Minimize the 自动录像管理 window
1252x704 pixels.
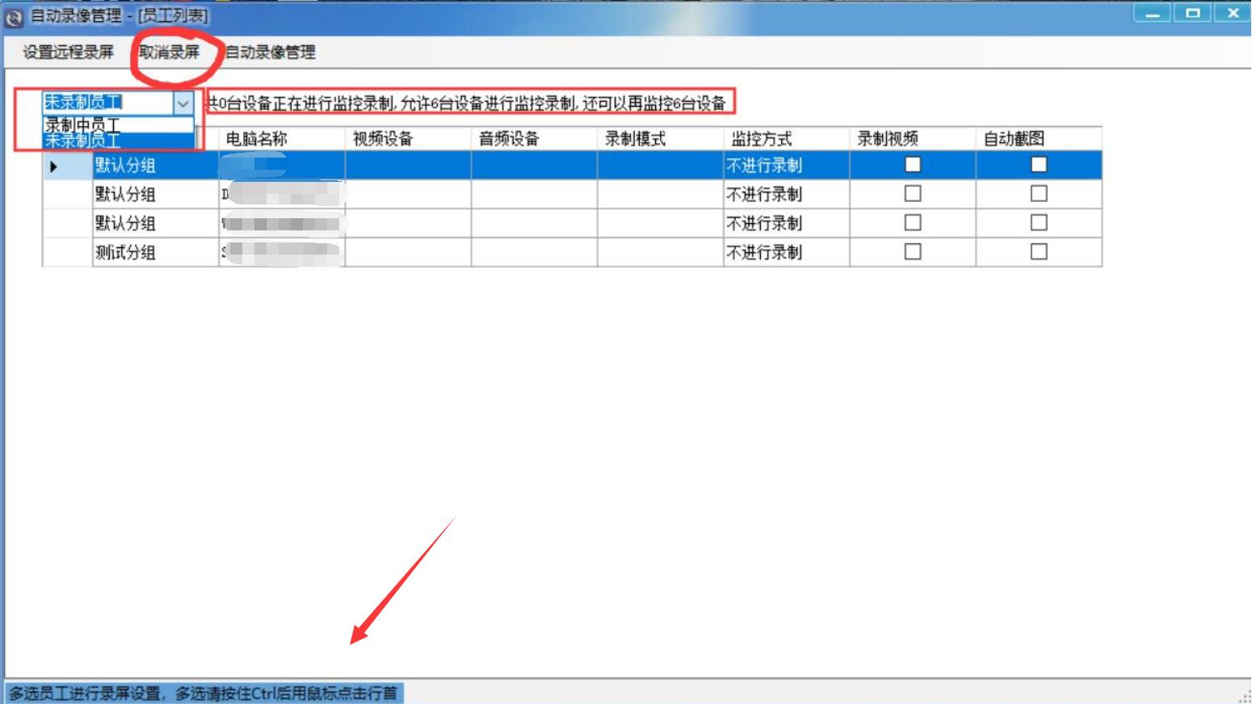coord(1153,14)
